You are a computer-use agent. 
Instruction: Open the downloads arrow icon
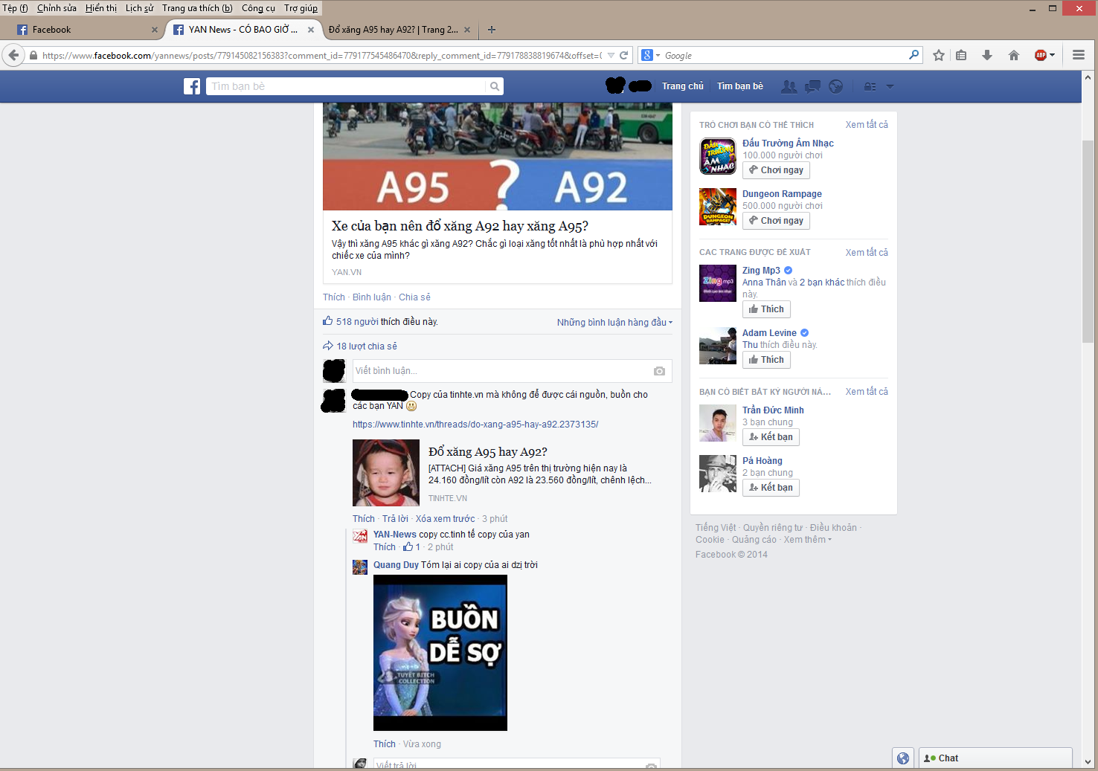[x=987, y=55]
